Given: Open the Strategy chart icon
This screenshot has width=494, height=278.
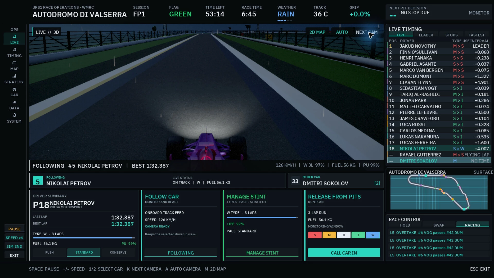Looking at the screenshot, I should tap(14, 76).
